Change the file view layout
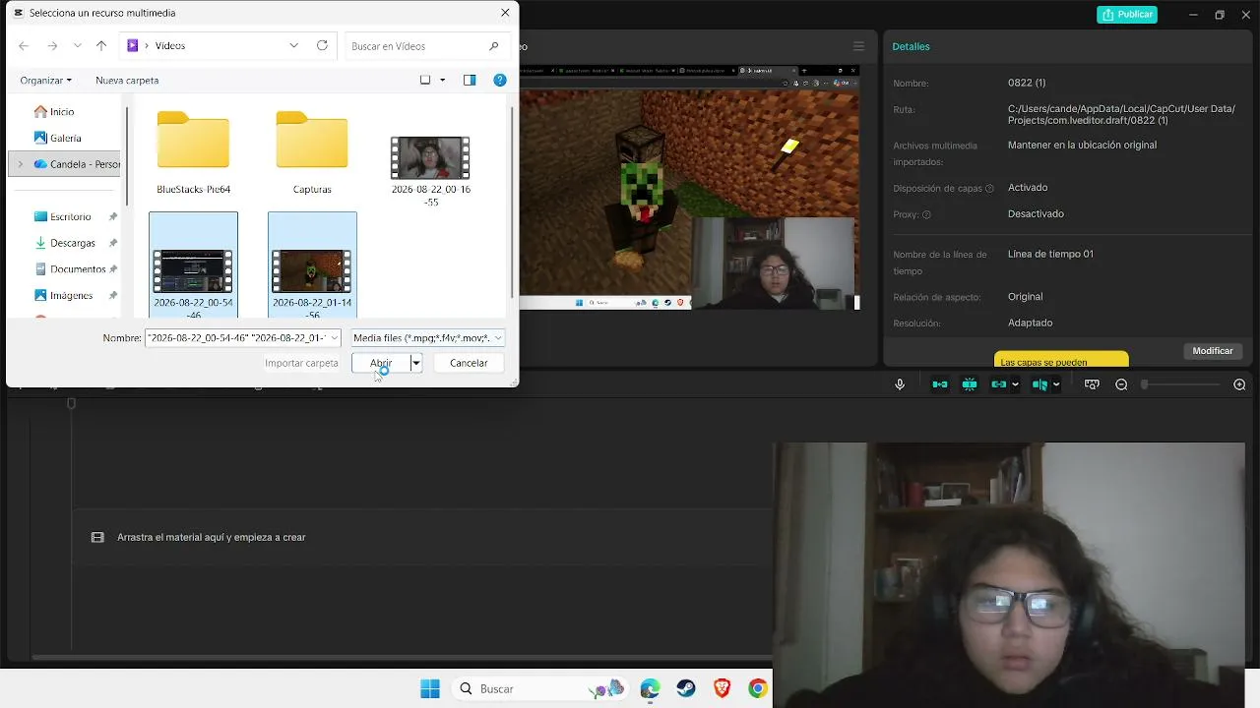 425,80
